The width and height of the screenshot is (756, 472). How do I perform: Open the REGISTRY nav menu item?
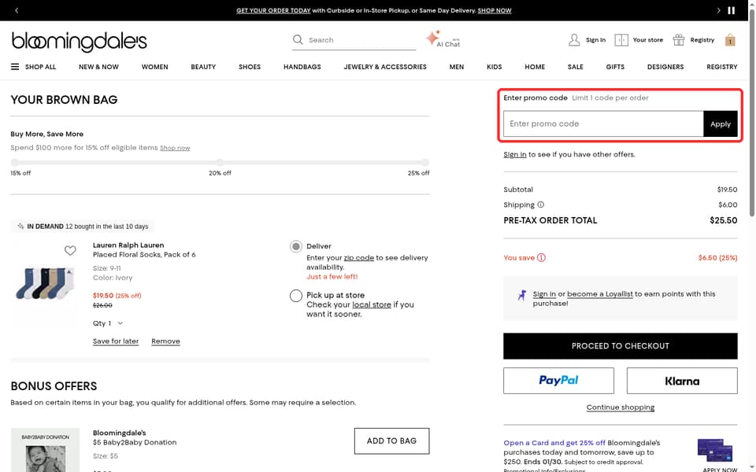tap(722, 67)
